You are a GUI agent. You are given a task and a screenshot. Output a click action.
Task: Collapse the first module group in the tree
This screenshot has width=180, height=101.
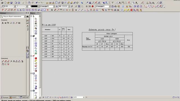31,16
